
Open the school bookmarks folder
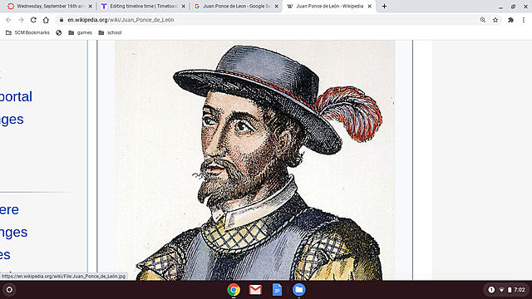(x=110, y=32)
